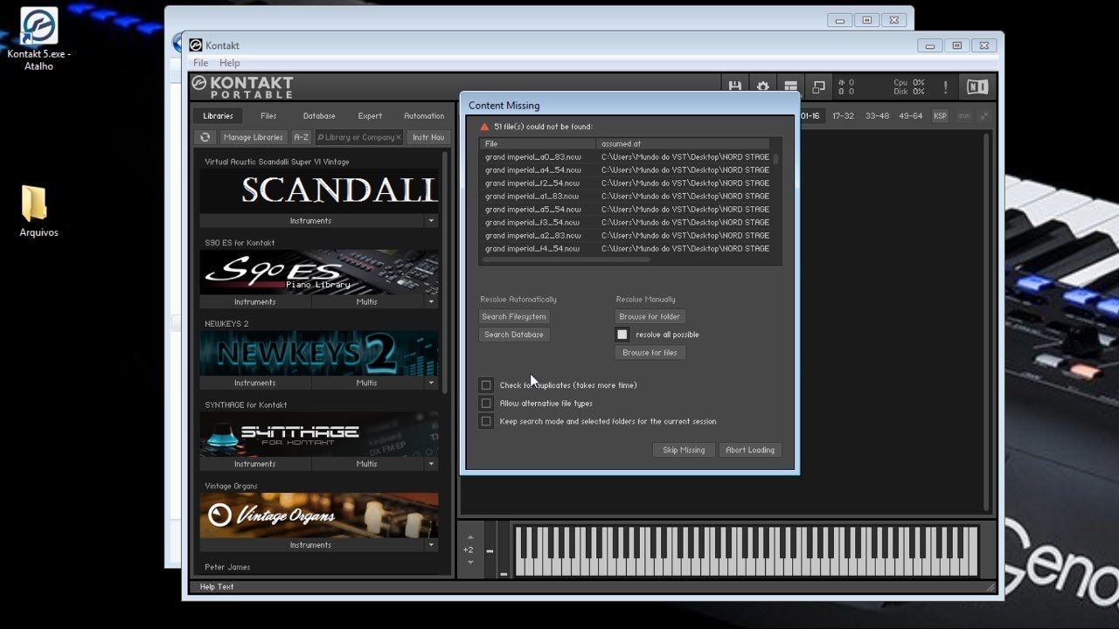Click the keyboard octave up arrow
The height and width of the screenshot is (629, 1119).
click(470, 537)
